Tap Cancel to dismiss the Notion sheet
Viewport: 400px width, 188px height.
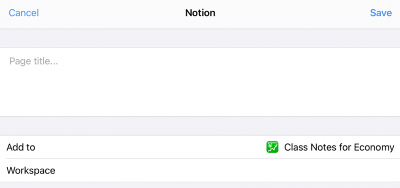24,13
